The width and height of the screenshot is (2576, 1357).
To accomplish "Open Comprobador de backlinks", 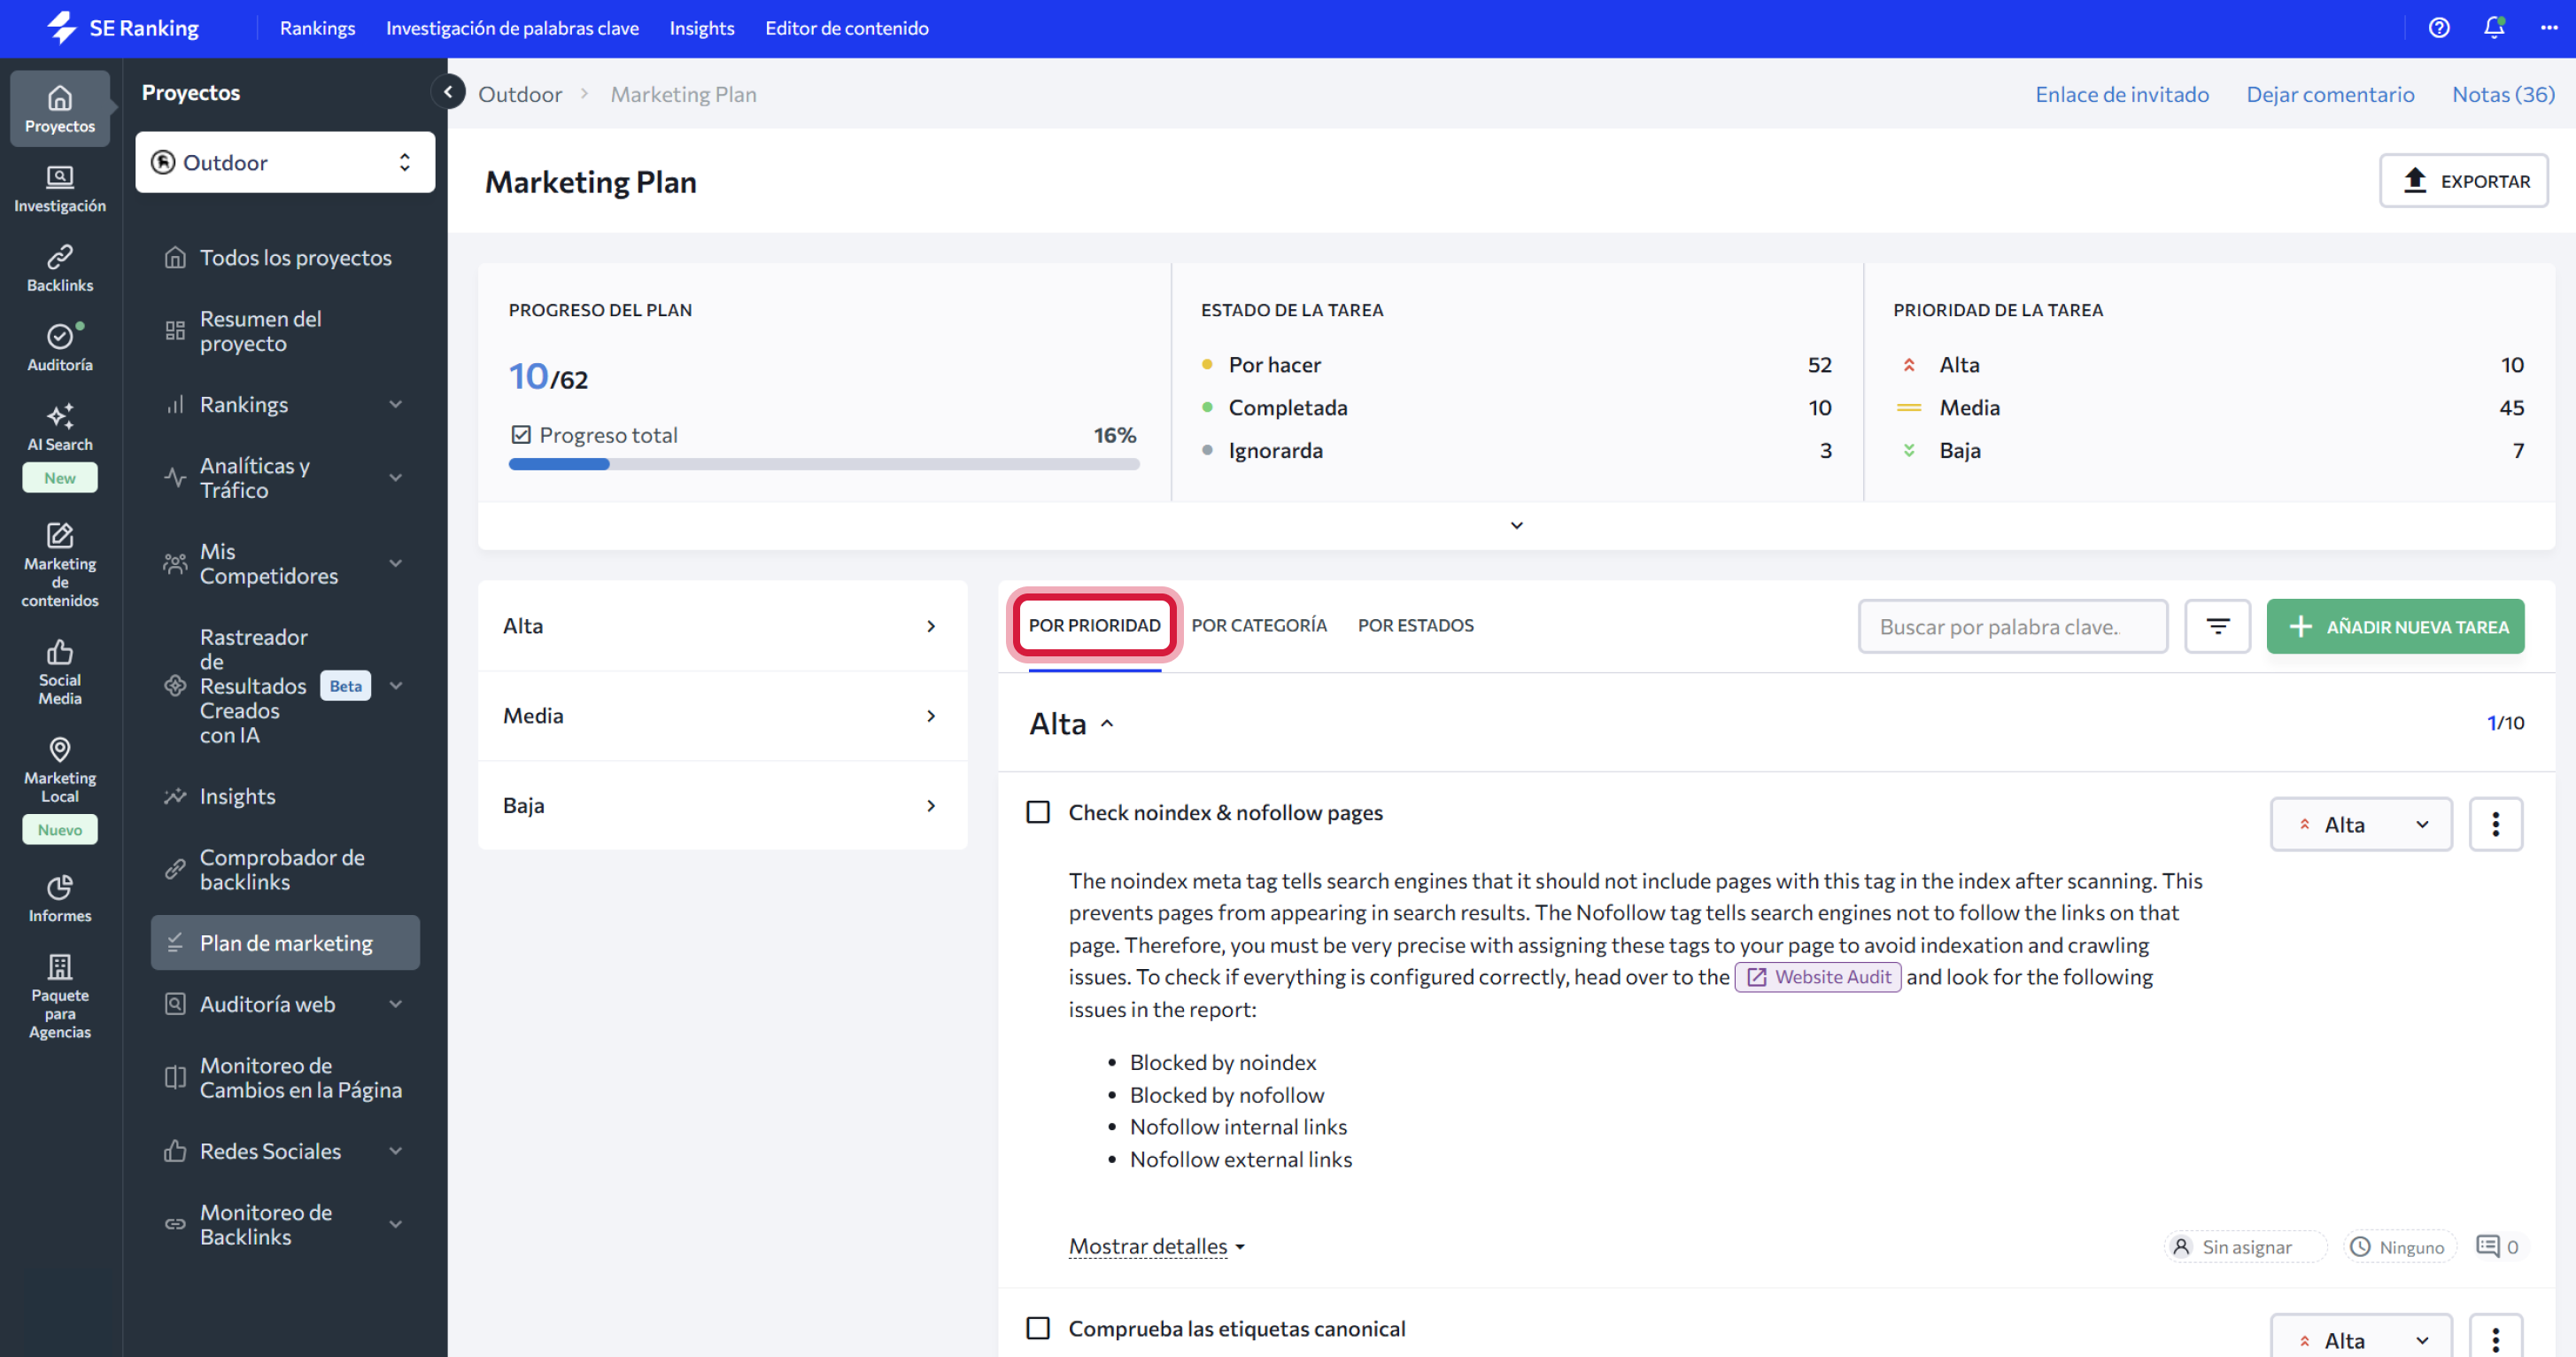I will click(285, 869).
